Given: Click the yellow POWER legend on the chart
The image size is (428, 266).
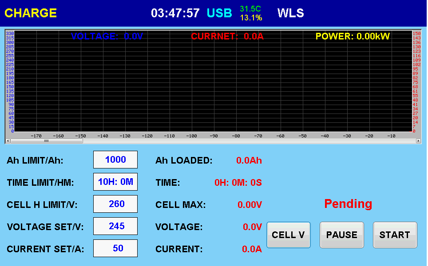Looking at the screenshot, I should click(x=353, y=36).
